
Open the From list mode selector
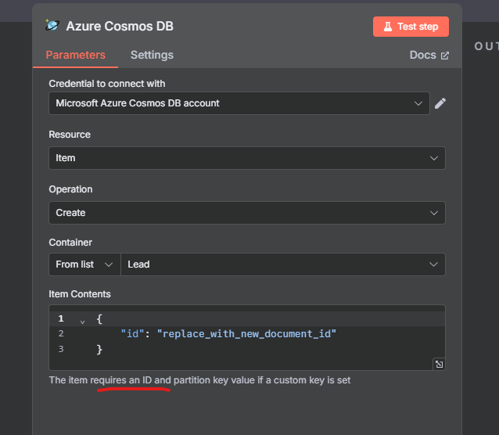[x=84, y=264]
